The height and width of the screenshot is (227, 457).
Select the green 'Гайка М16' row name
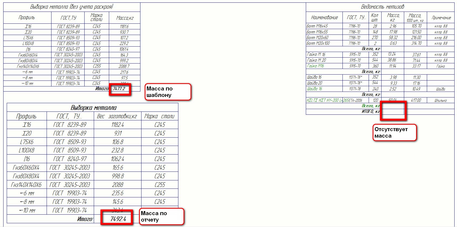tap(316, 66)
